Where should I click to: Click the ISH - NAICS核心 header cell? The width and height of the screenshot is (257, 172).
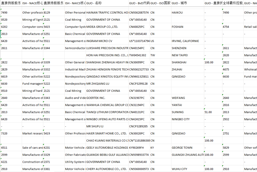75,3
